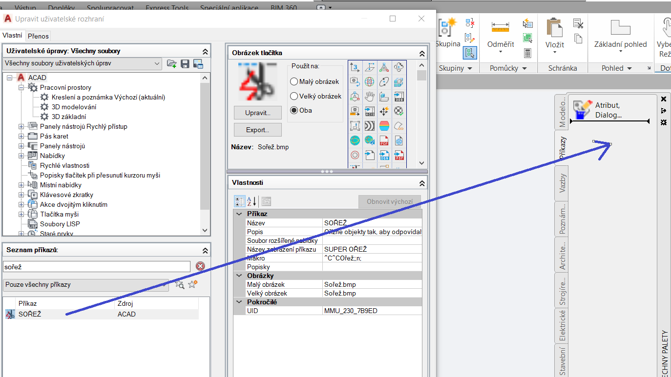Open Všechny soubory uživatelských úprav dropdown
The image size is (671, 377).
(82, 63)
